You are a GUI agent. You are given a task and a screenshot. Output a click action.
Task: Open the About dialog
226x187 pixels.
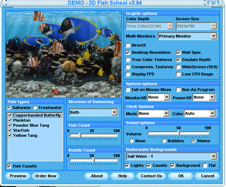click(97, 176)
